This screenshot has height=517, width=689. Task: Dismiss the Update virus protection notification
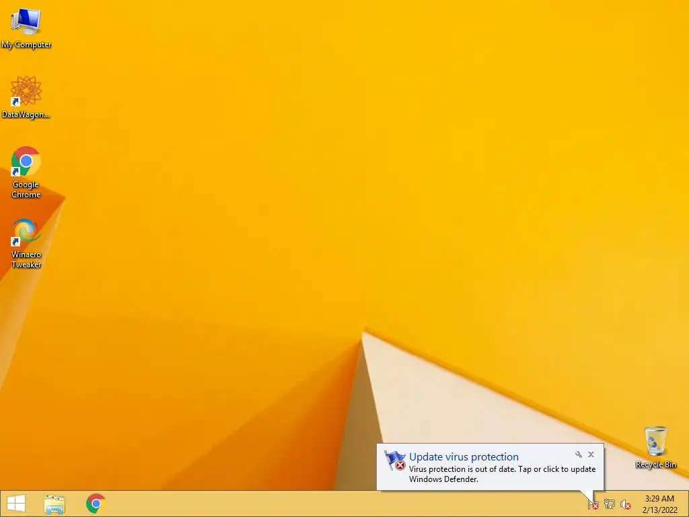pos(591,454)
